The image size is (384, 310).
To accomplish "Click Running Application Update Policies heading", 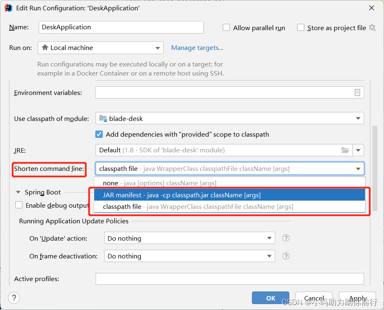I will tap(74, 221).
